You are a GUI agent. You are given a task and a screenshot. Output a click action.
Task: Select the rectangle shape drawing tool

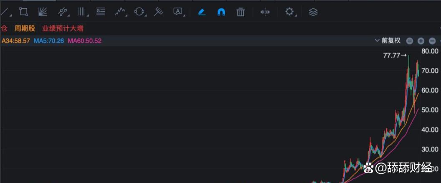tap(24, 12)
